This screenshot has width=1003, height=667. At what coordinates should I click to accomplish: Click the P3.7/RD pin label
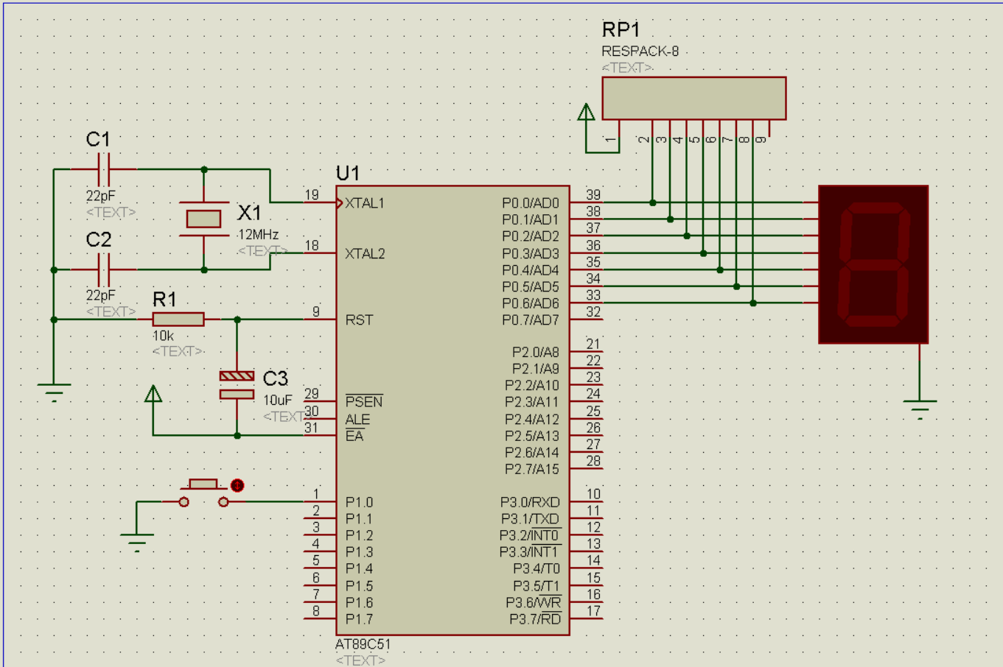tap(536, 619)
